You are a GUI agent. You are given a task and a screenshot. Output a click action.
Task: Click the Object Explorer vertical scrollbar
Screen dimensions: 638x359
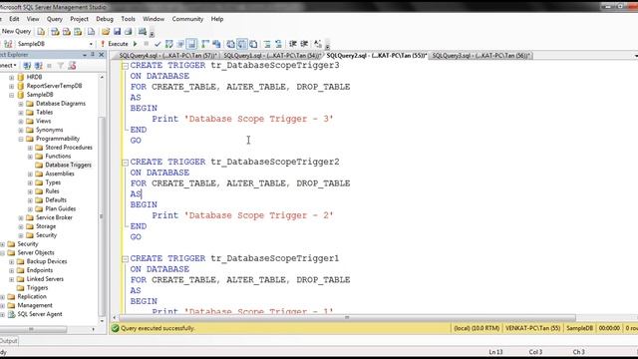point(102,215)
